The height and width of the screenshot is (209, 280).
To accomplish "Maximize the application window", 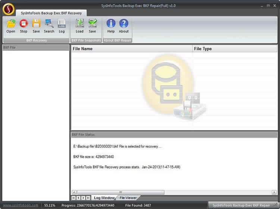I will point(268,6).
